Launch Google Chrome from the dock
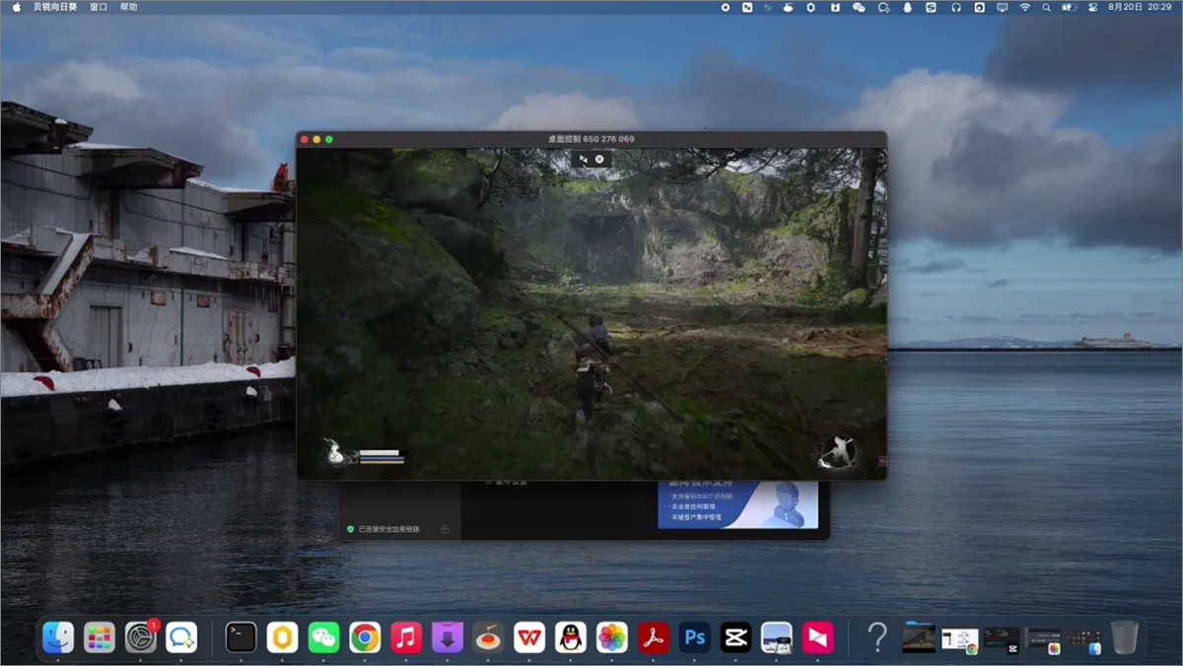This screenshot has width=1183, height=666. [x=365, y=637]
